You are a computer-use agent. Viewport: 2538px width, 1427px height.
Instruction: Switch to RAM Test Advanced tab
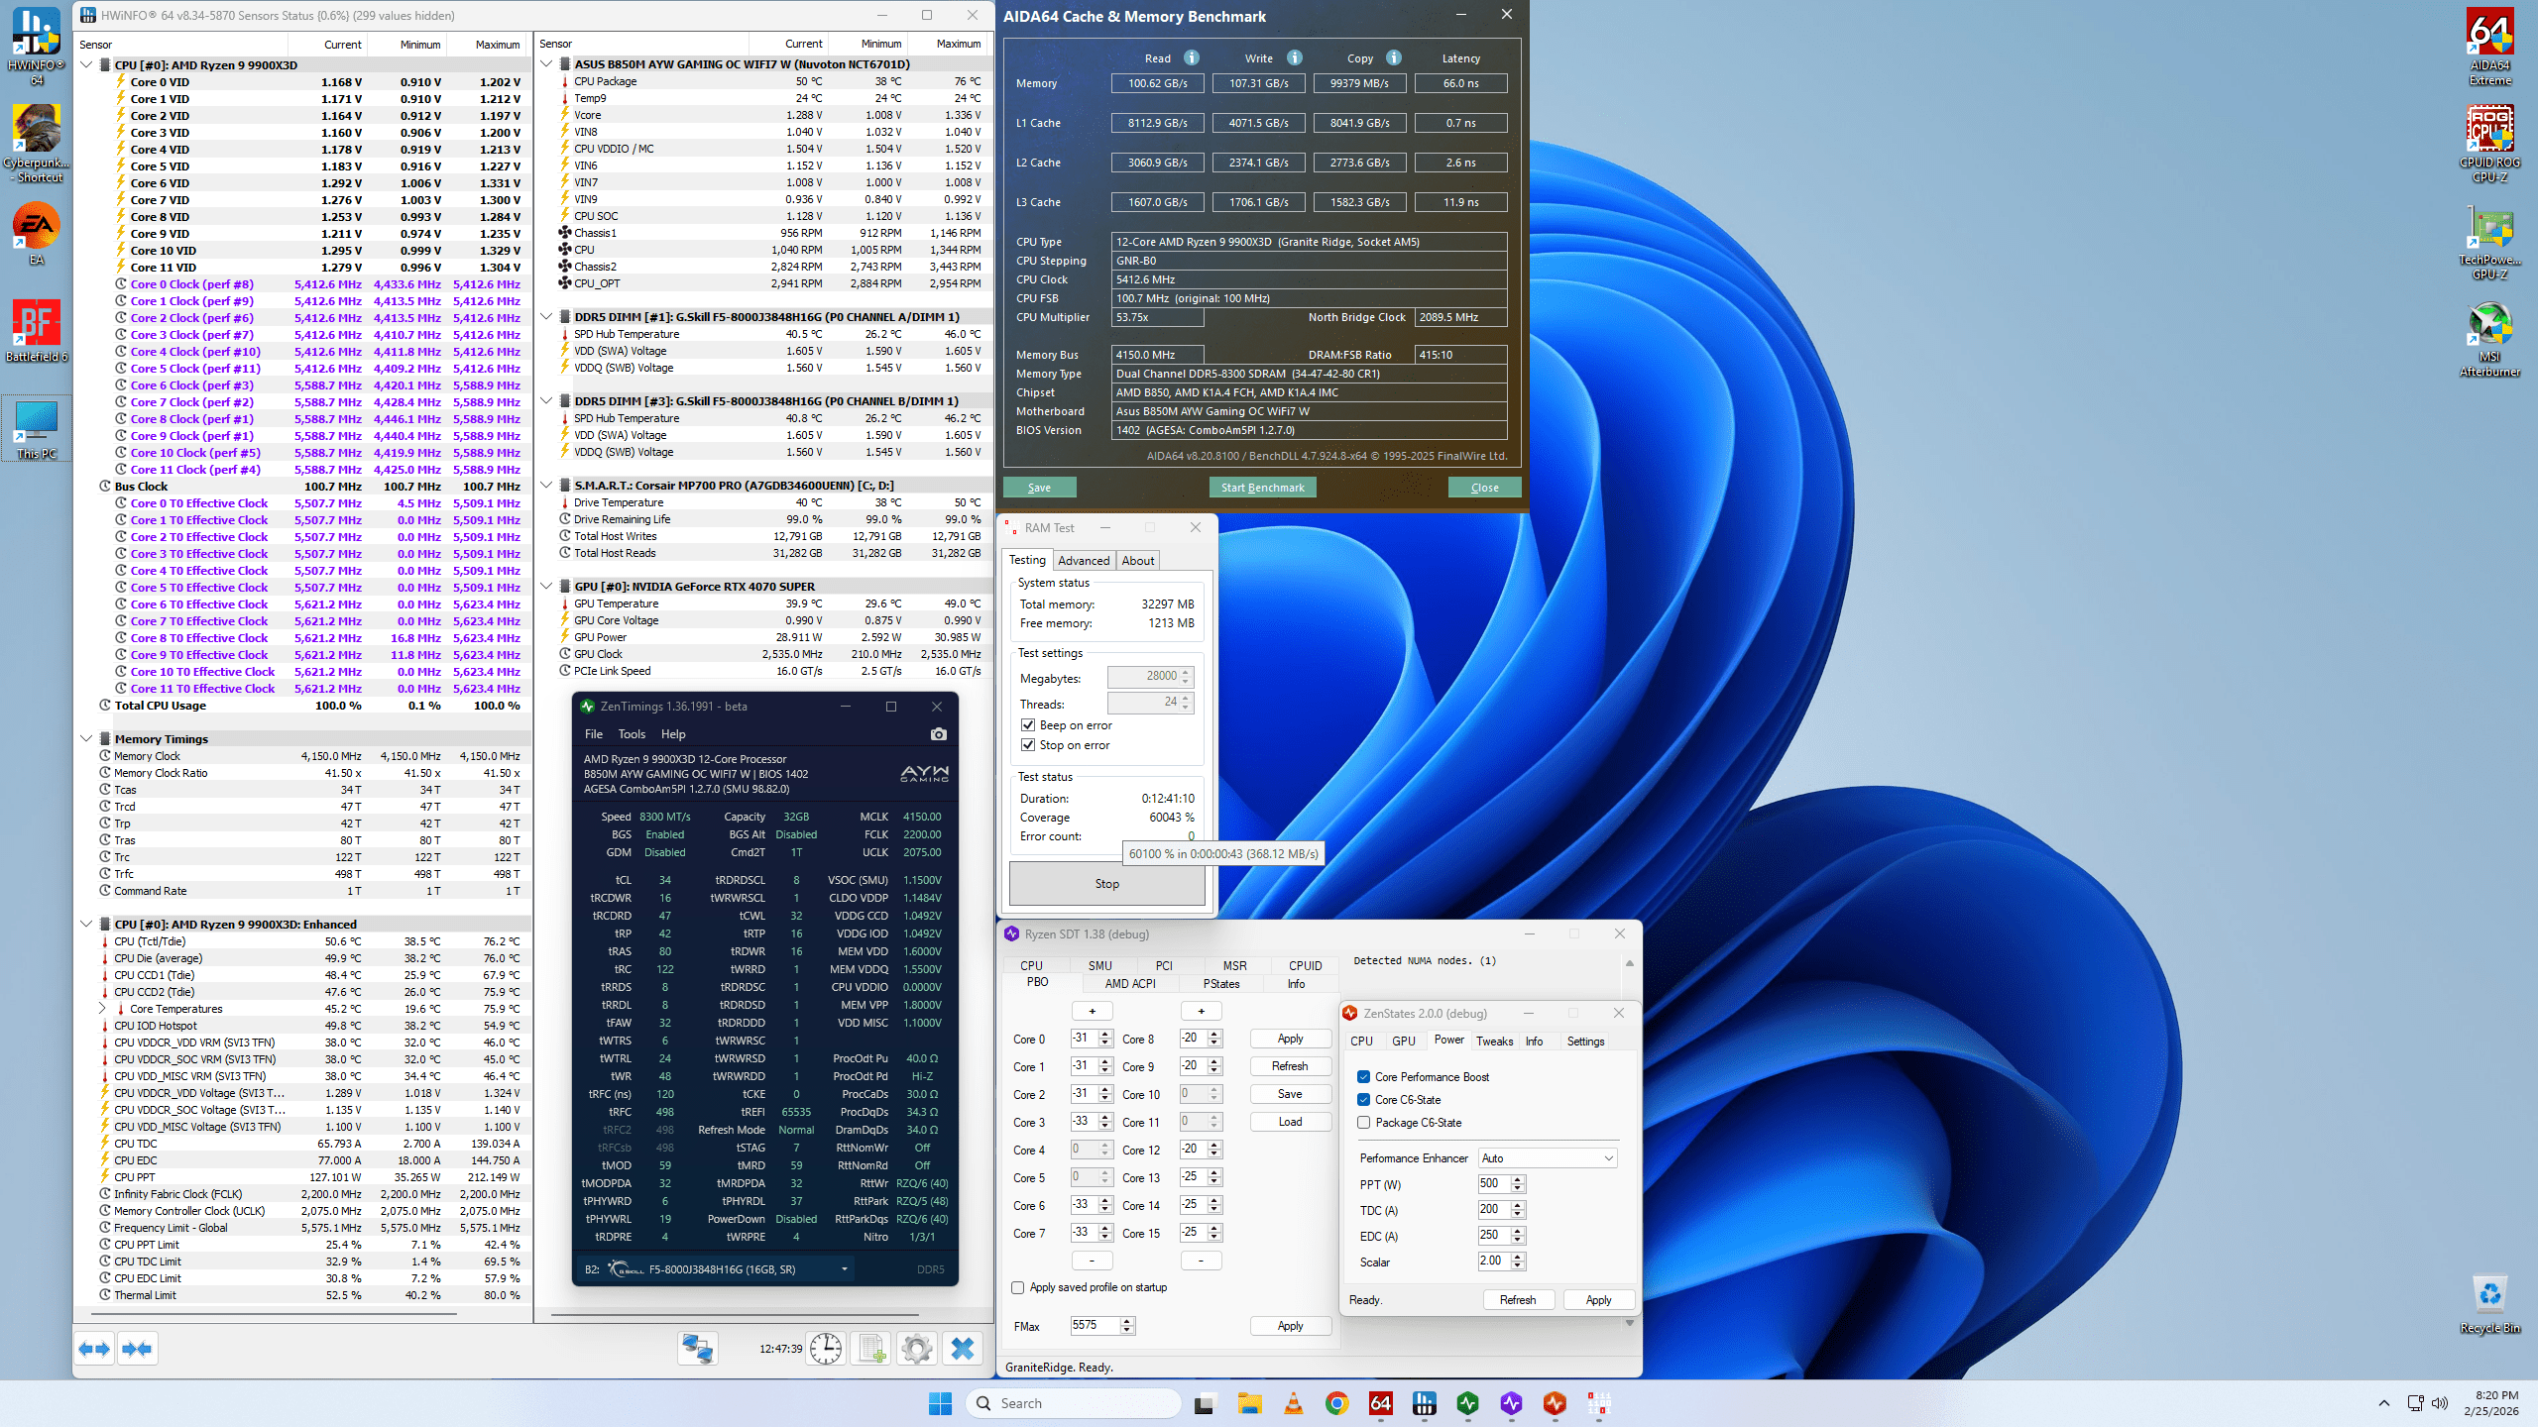pyautogui.click(x=1083, y=560)
